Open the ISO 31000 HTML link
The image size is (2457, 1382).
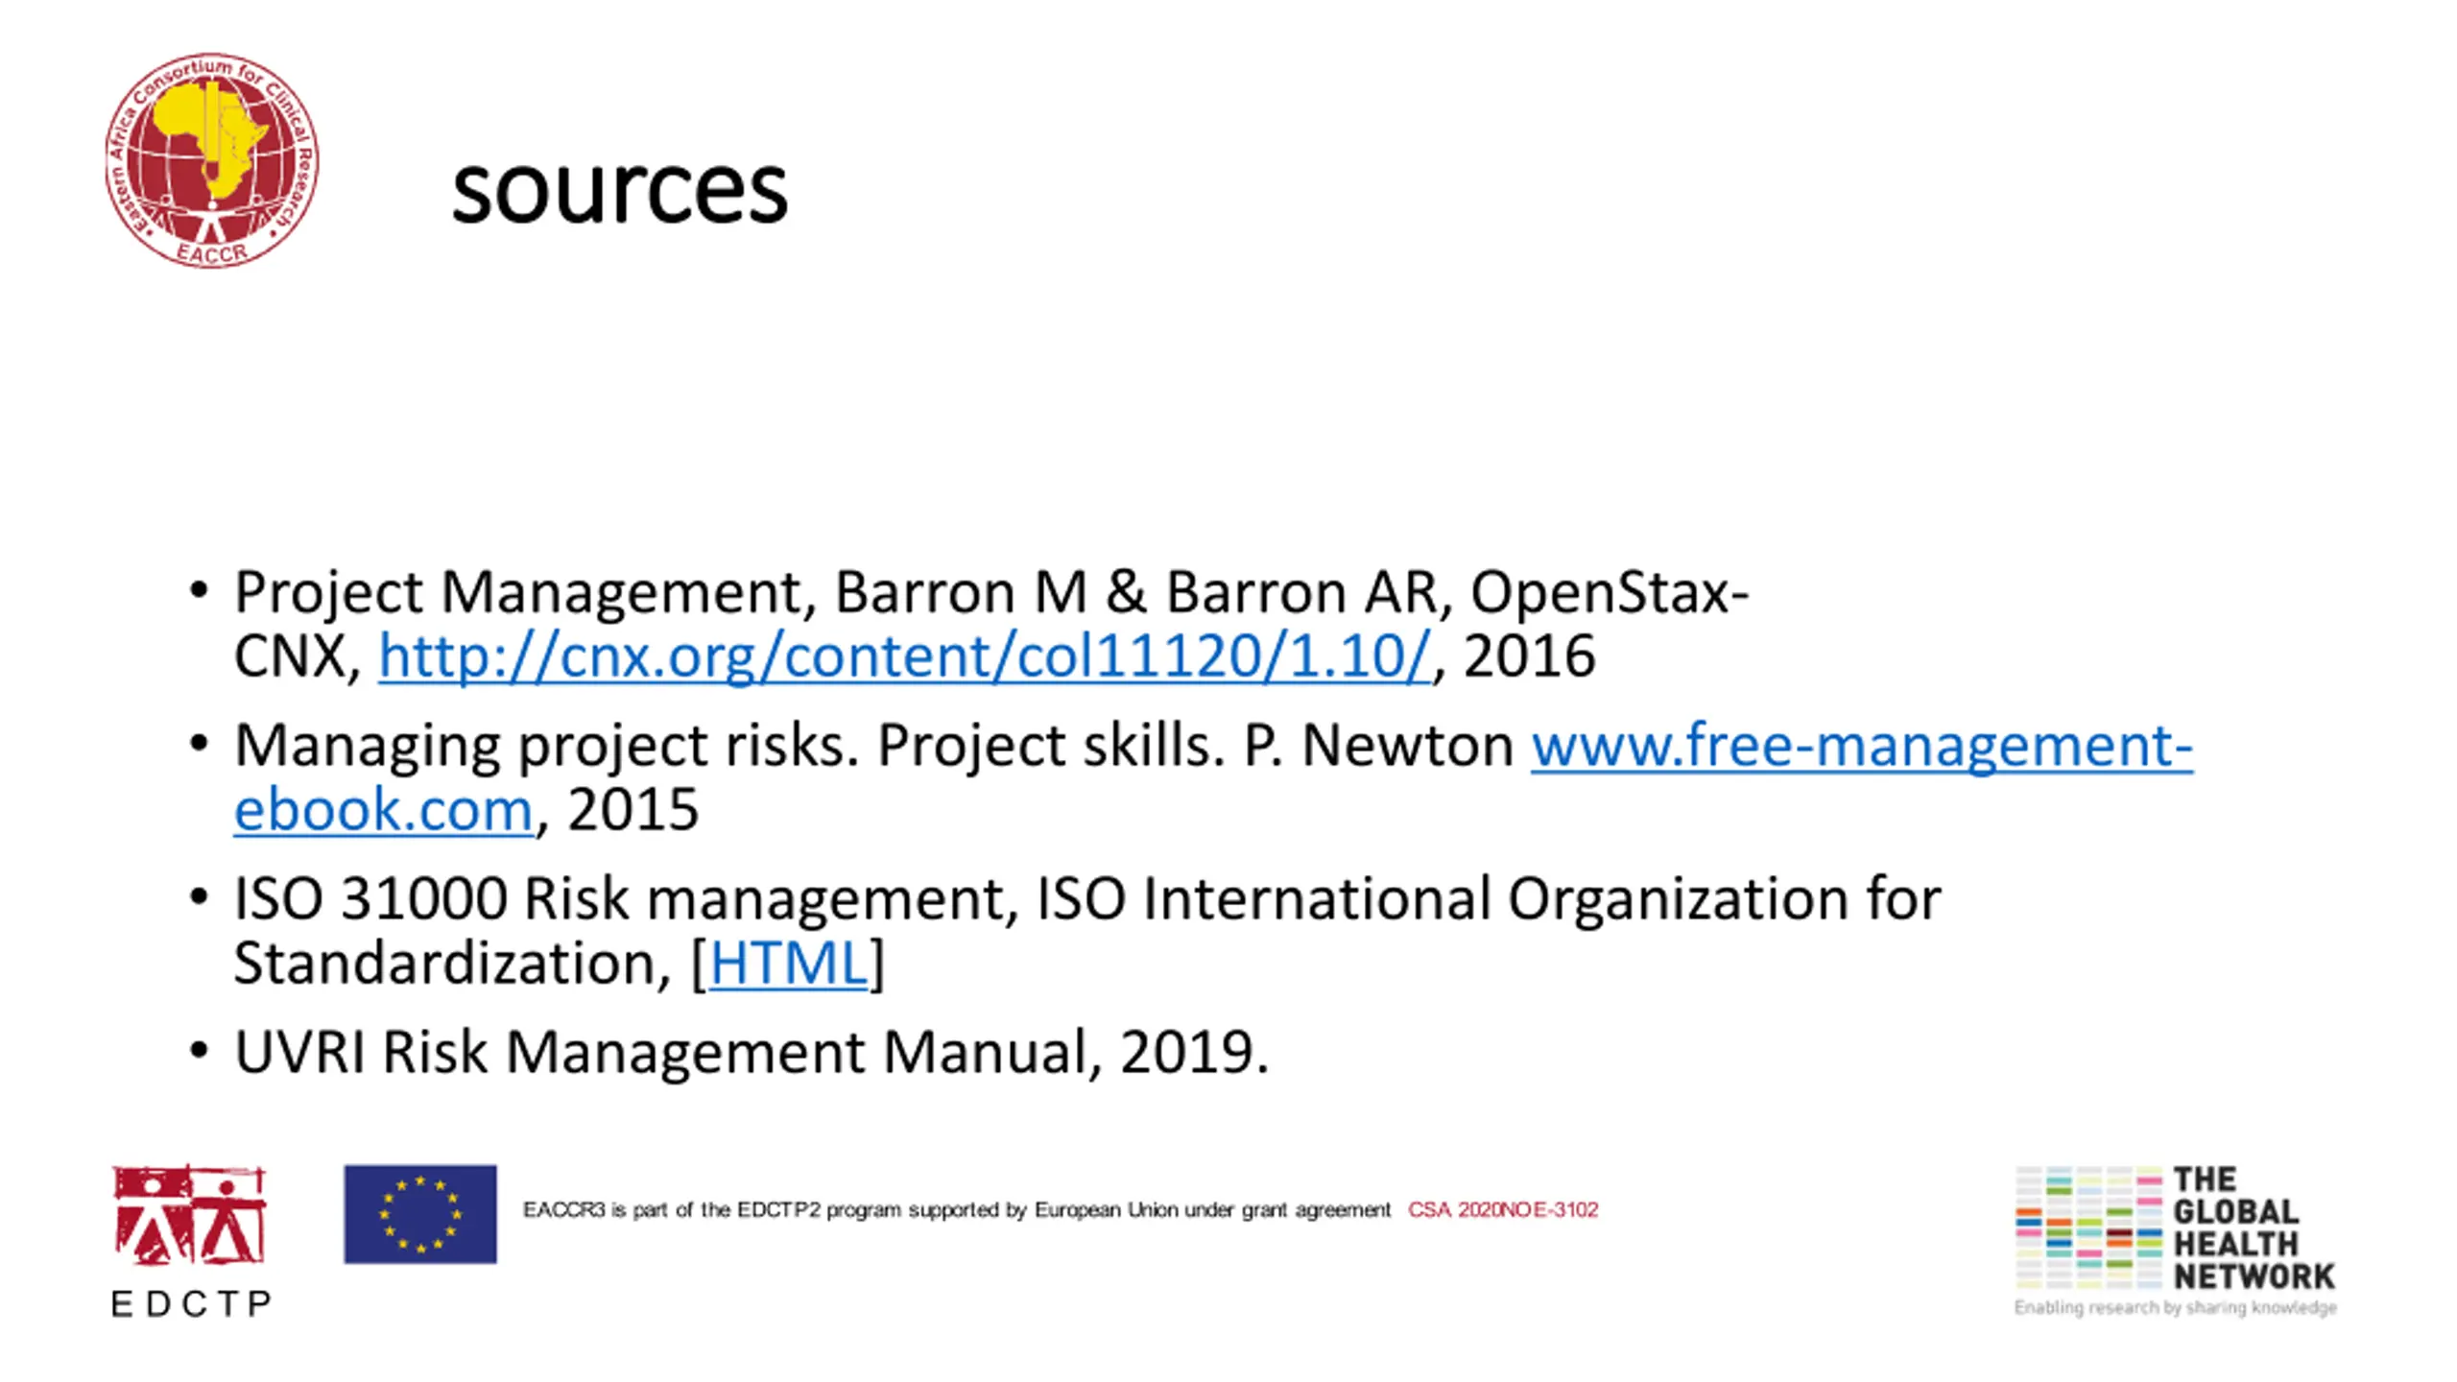pos(788,963)
